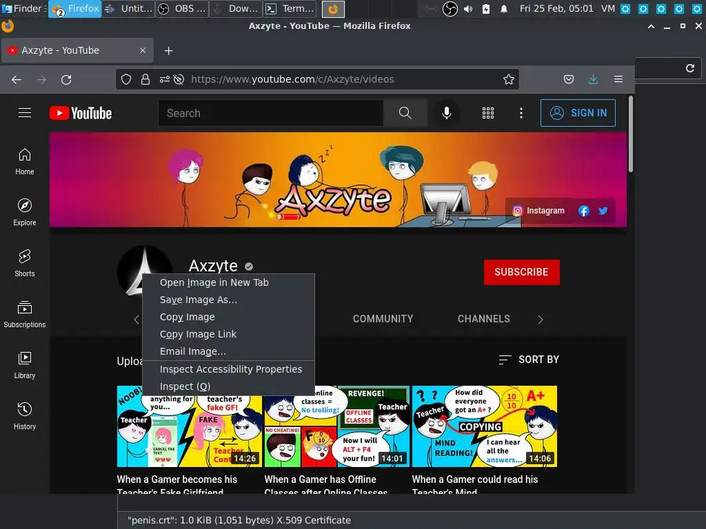Bookmark this page with star icon
The width and height of the screenshot is (706, 529).
(x=509, y=79)
